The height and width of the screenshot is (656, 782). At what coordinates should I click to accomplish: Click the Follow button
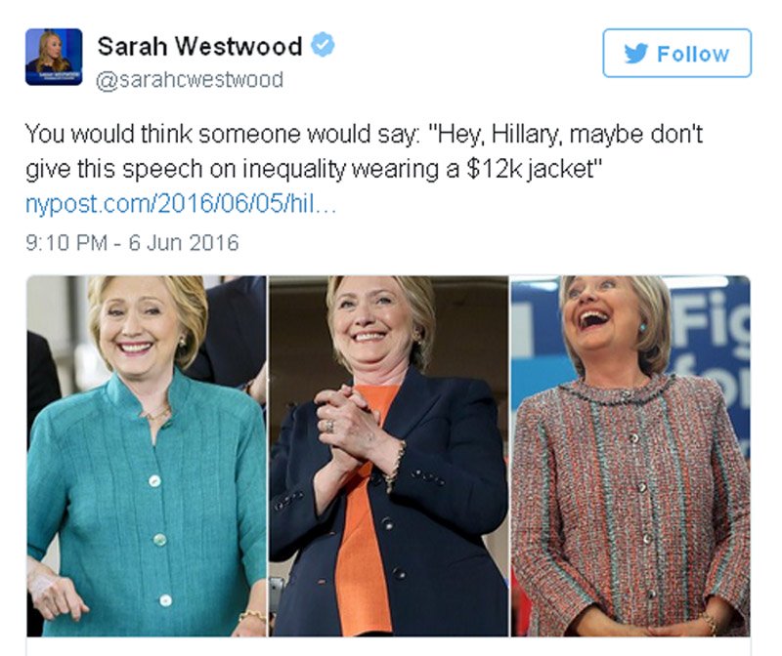[x=676, y=54]
